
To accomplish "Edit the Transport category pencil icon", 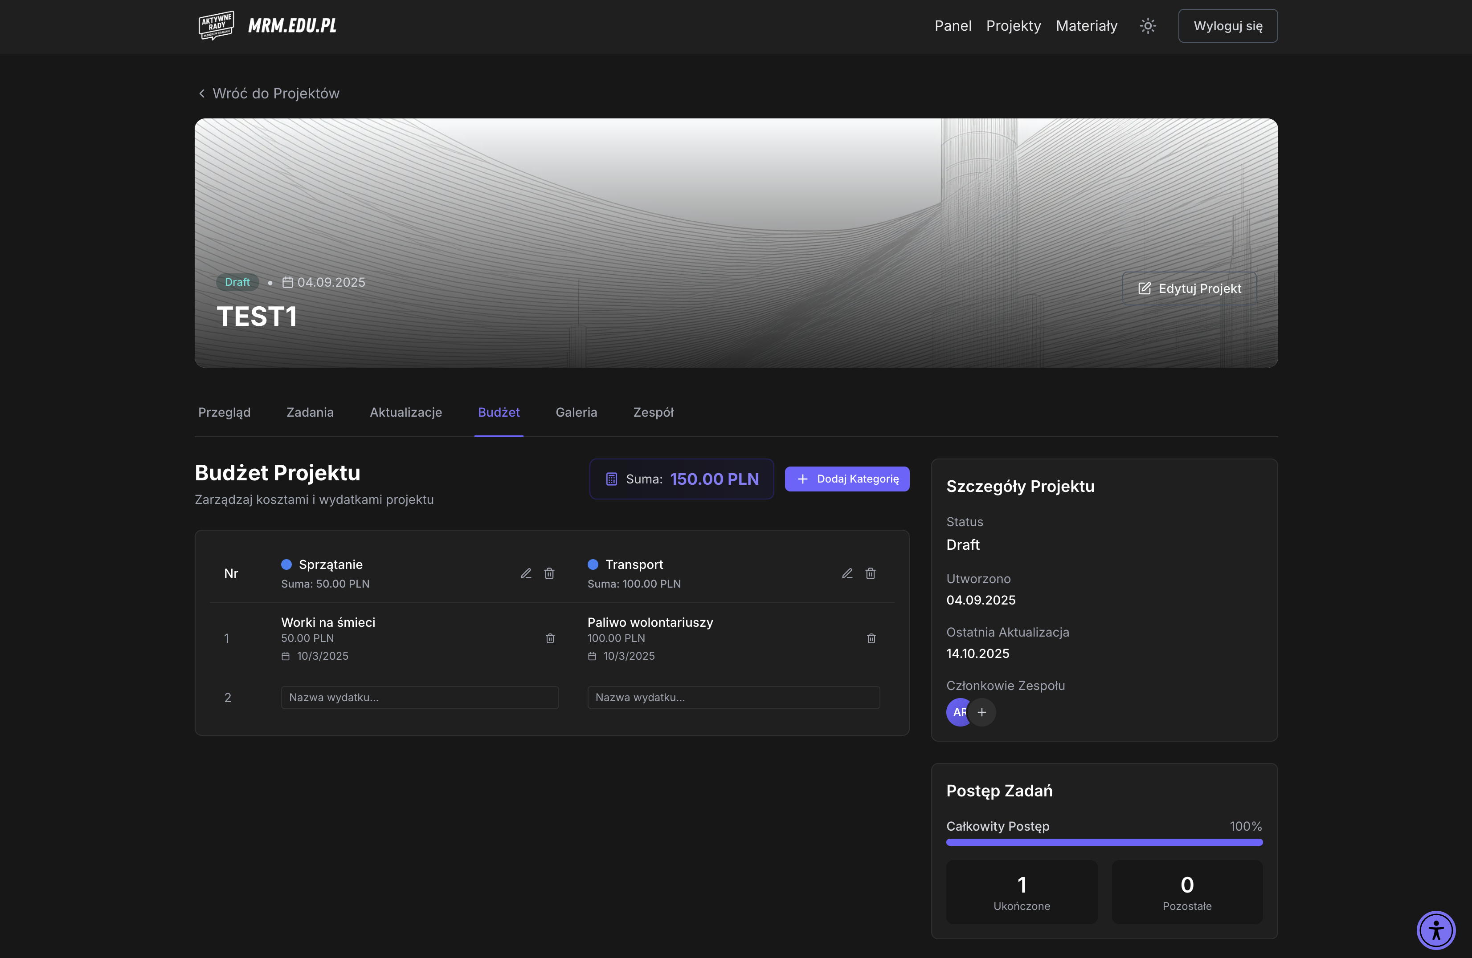I will [847, 573].
